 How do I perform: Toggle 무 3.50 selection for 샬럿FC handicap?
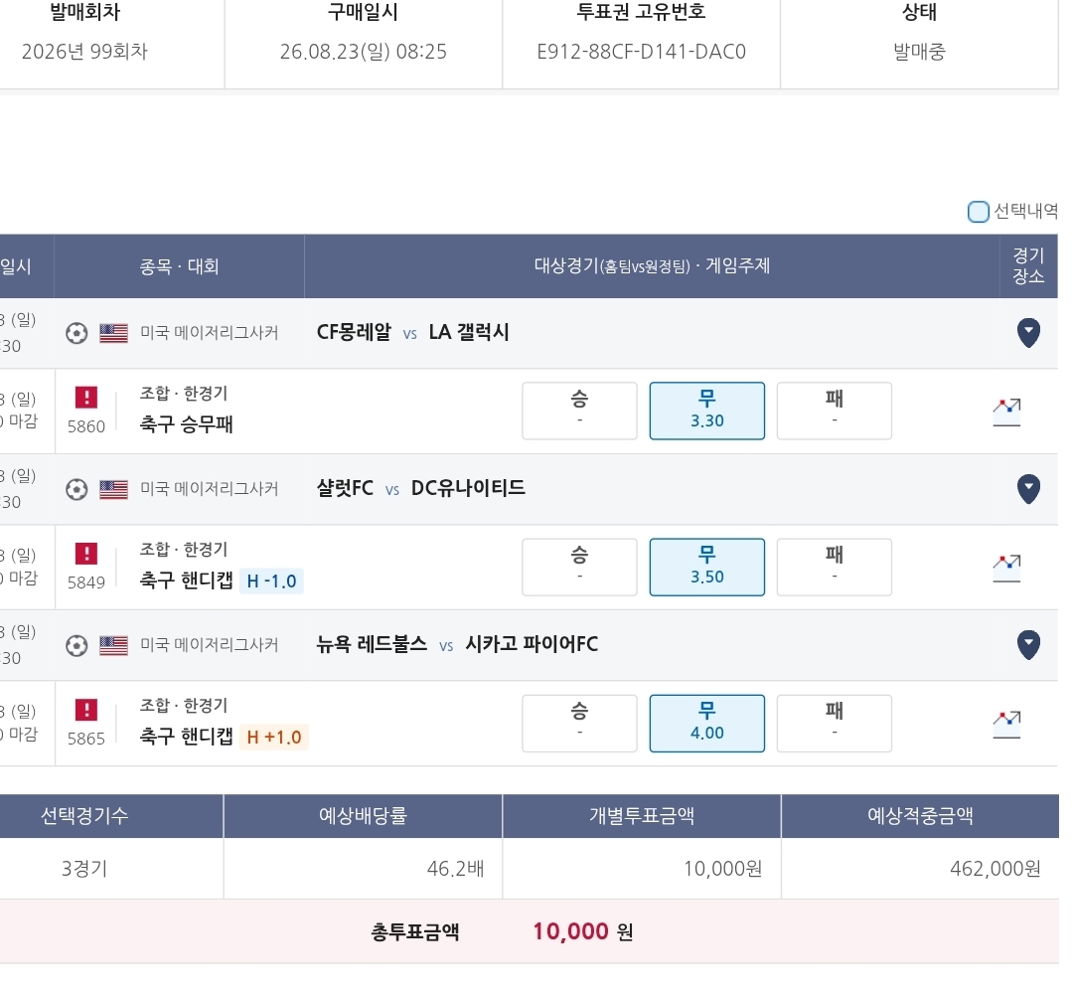click(707, 567)
